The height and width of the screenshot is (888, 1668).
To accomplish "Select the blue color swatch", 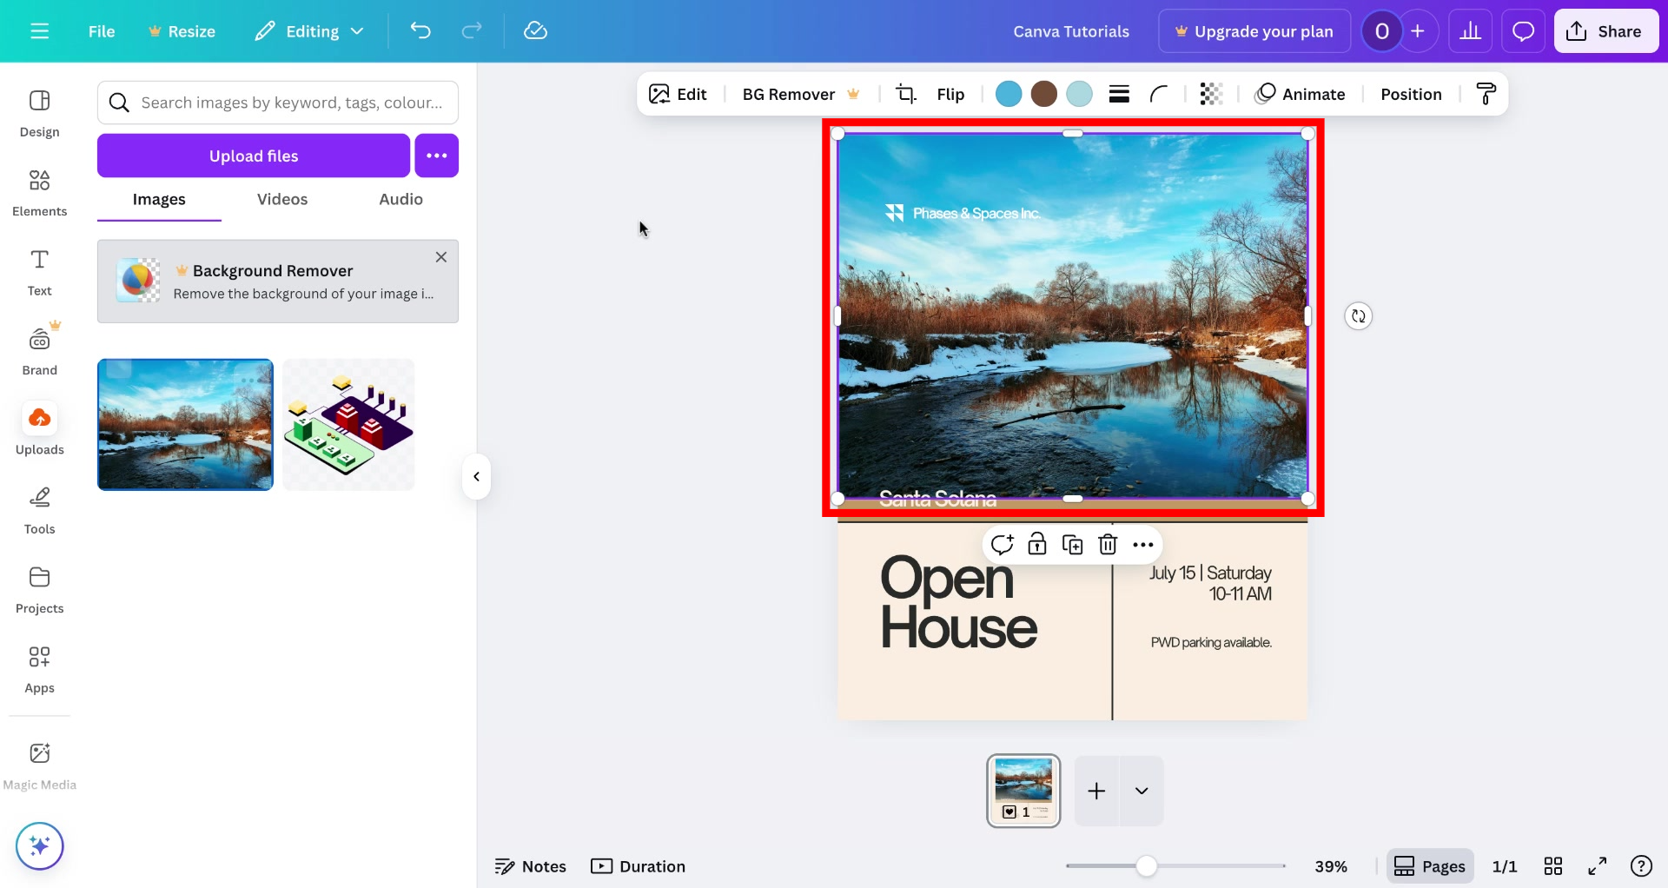I will pyautogui.click(x=1009, y=94).
